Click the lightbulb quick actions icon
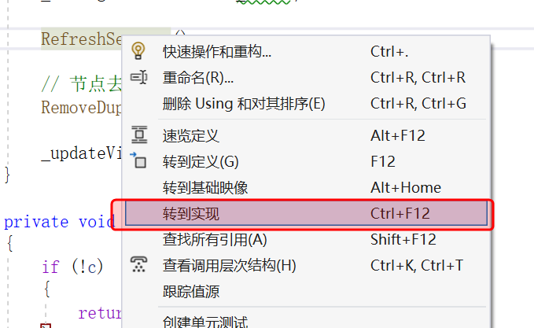 (138, 51)
